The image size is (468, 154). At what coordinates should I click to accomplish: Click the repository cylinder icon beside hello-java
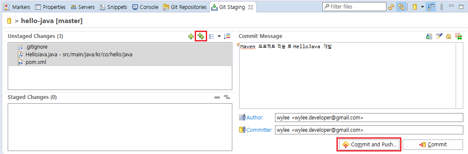9,21
